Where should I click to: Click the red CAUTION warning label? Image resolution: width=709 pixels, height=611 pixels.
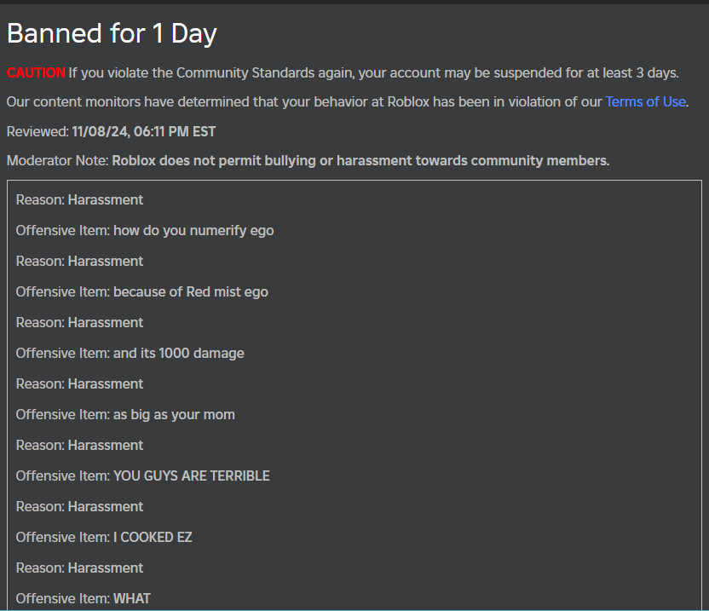pyautogui.click(x=36, y=73)
